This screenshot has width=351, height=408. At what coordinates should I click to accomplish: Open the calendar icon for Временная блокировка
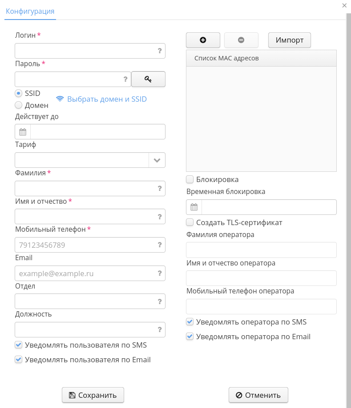[x=194, y=207]
